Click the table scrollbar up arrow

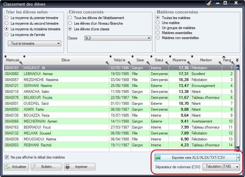point(237,68)
